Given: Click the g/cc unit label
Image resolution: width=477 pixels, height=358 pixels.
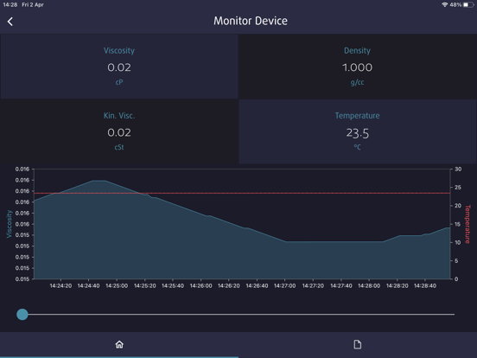Looking at the screenshot, I should click(357, 82).
